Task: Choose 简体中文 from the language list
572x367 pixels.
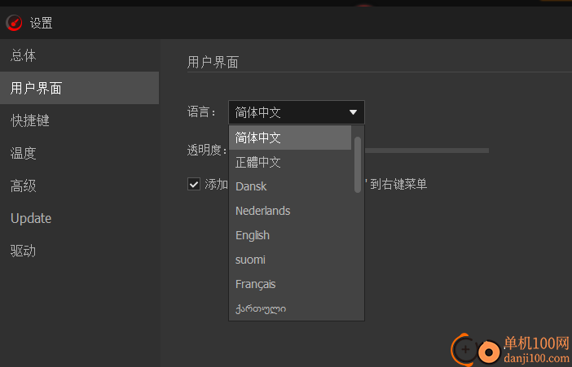Action: pyautogui.click(x=290, y=138)
